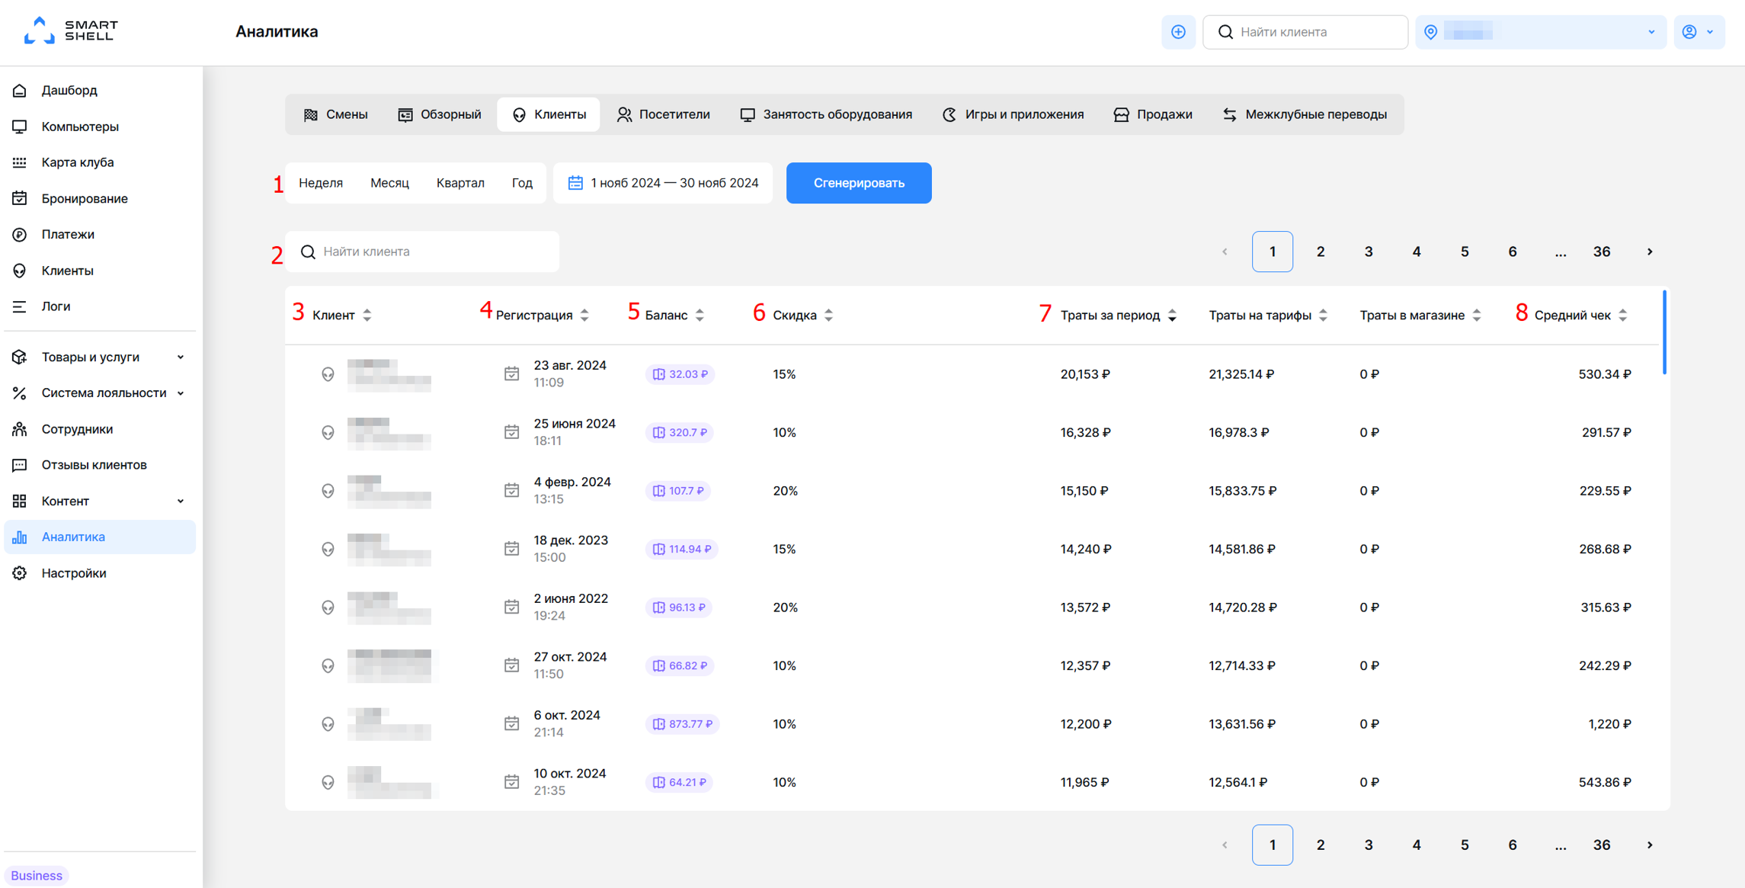Screen dimensions: 1745x888
Task: Open Бронирование in the sidebar
Action: coord(100,198)
